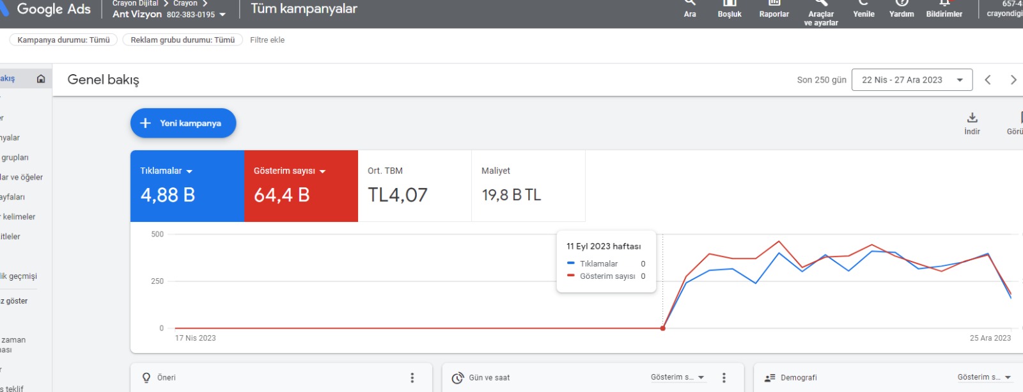Screen dimensions: 1023x392
Task: Open the date range dropdown
Action: click(x=912, y=80)
